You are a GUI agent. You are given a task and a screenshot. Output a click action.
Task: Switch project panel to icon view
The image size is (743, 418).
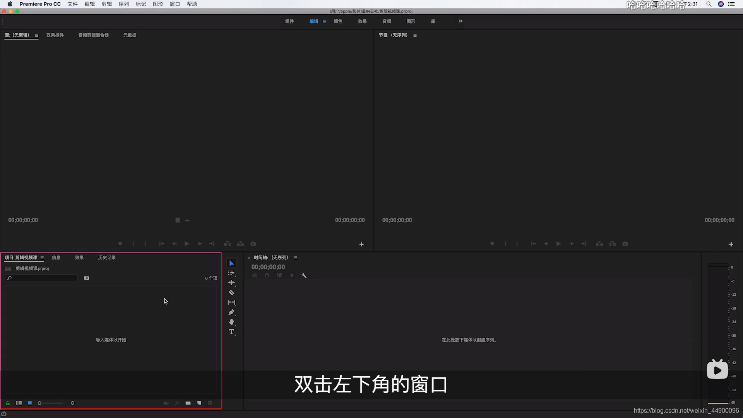point(30,403)
